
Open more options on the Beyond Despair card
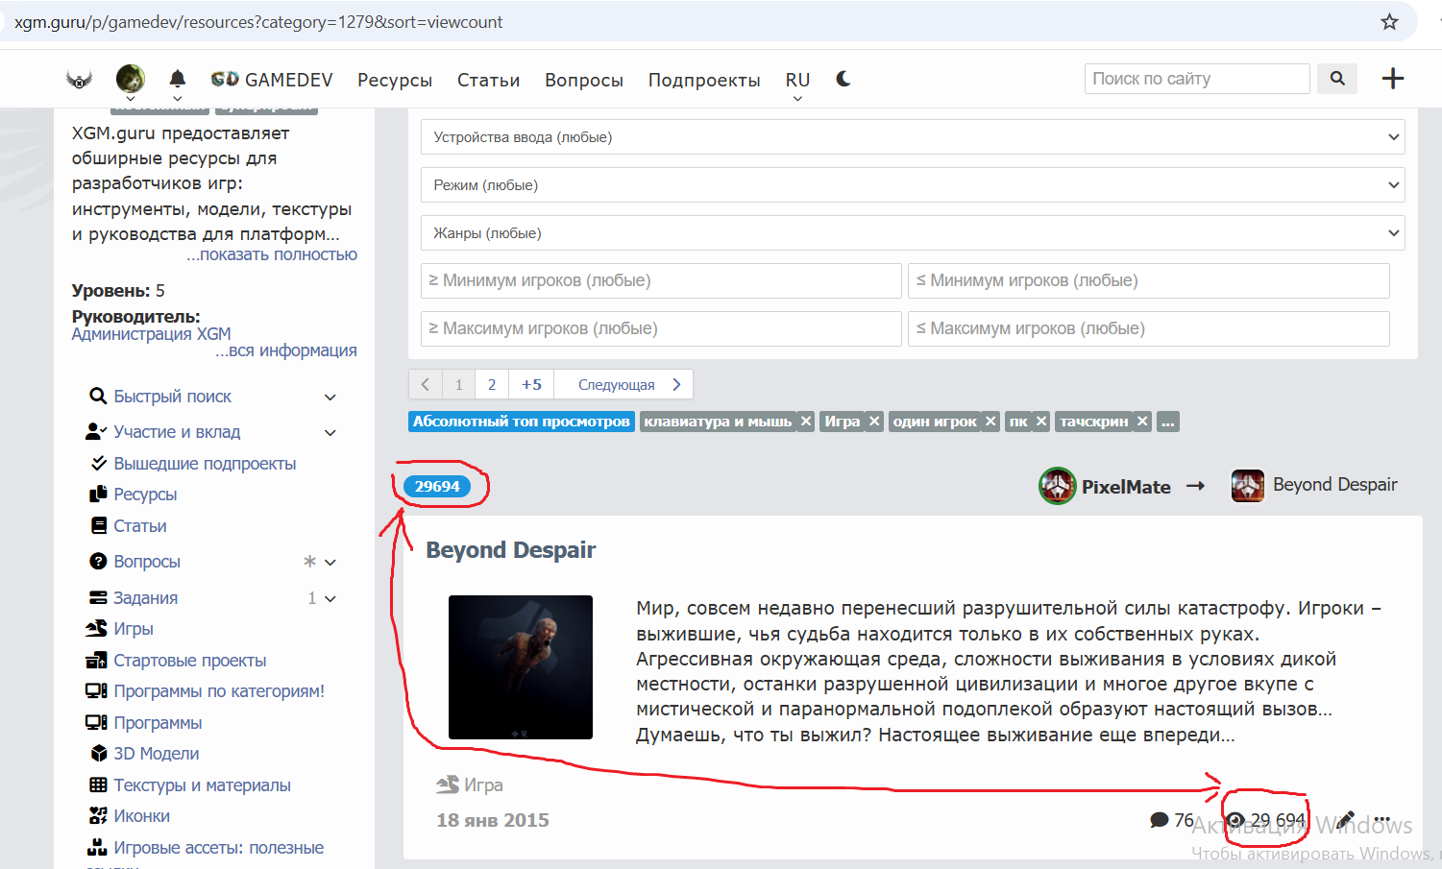(1382, 820)
